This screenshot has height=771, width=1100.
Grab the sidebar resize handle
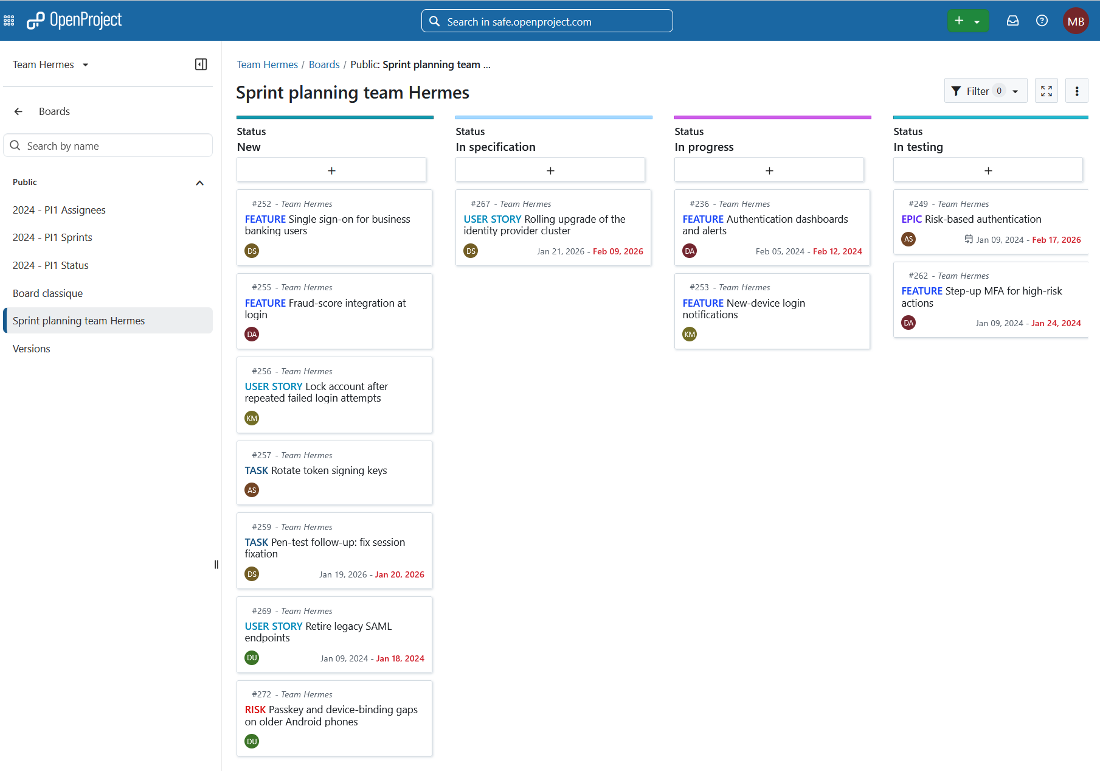(216, 565)
